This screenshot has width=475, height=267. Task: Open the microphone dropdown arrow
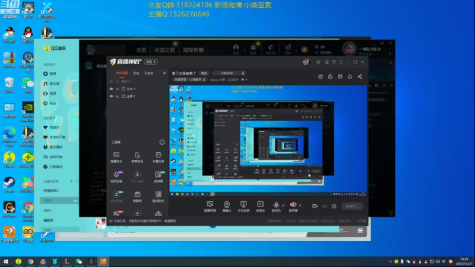tap(283, 205)
